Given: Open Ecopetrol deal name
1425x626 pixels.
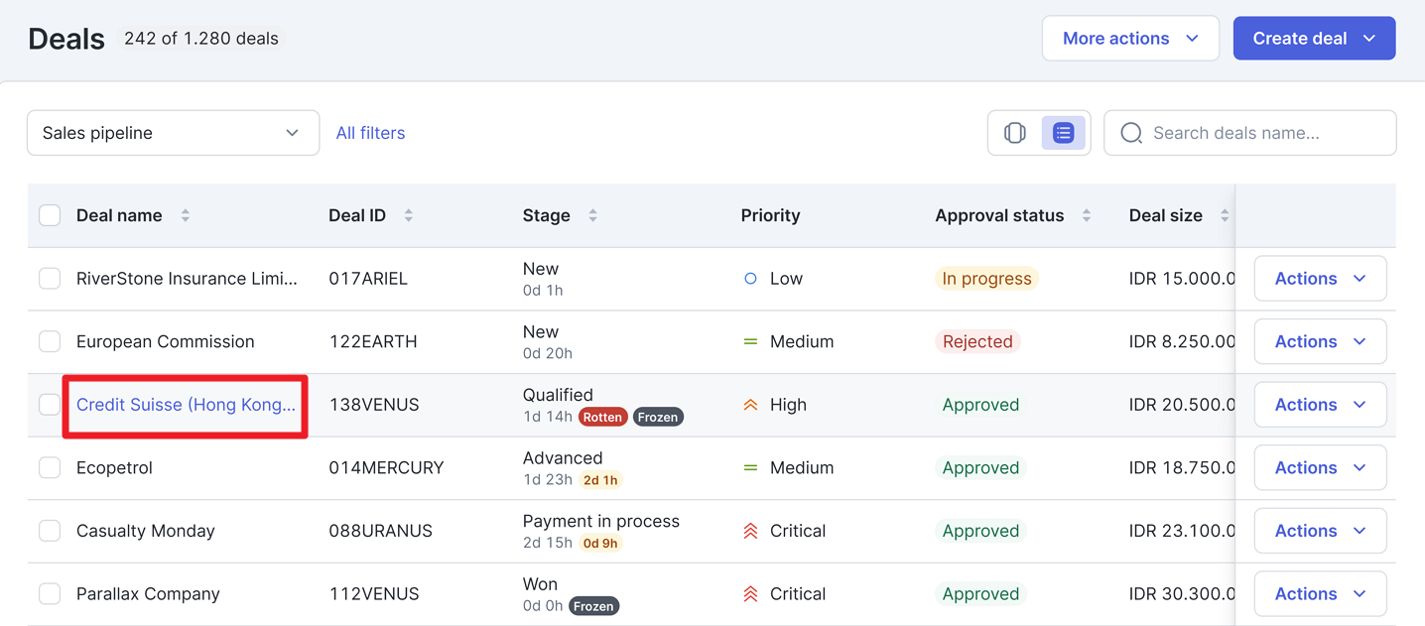Looking at the screenshot, I should tap(114, 467).
